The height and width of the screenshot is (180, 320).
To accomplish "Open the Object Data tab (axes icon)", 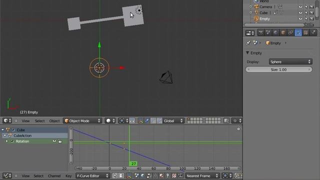I will pos(298,32).
